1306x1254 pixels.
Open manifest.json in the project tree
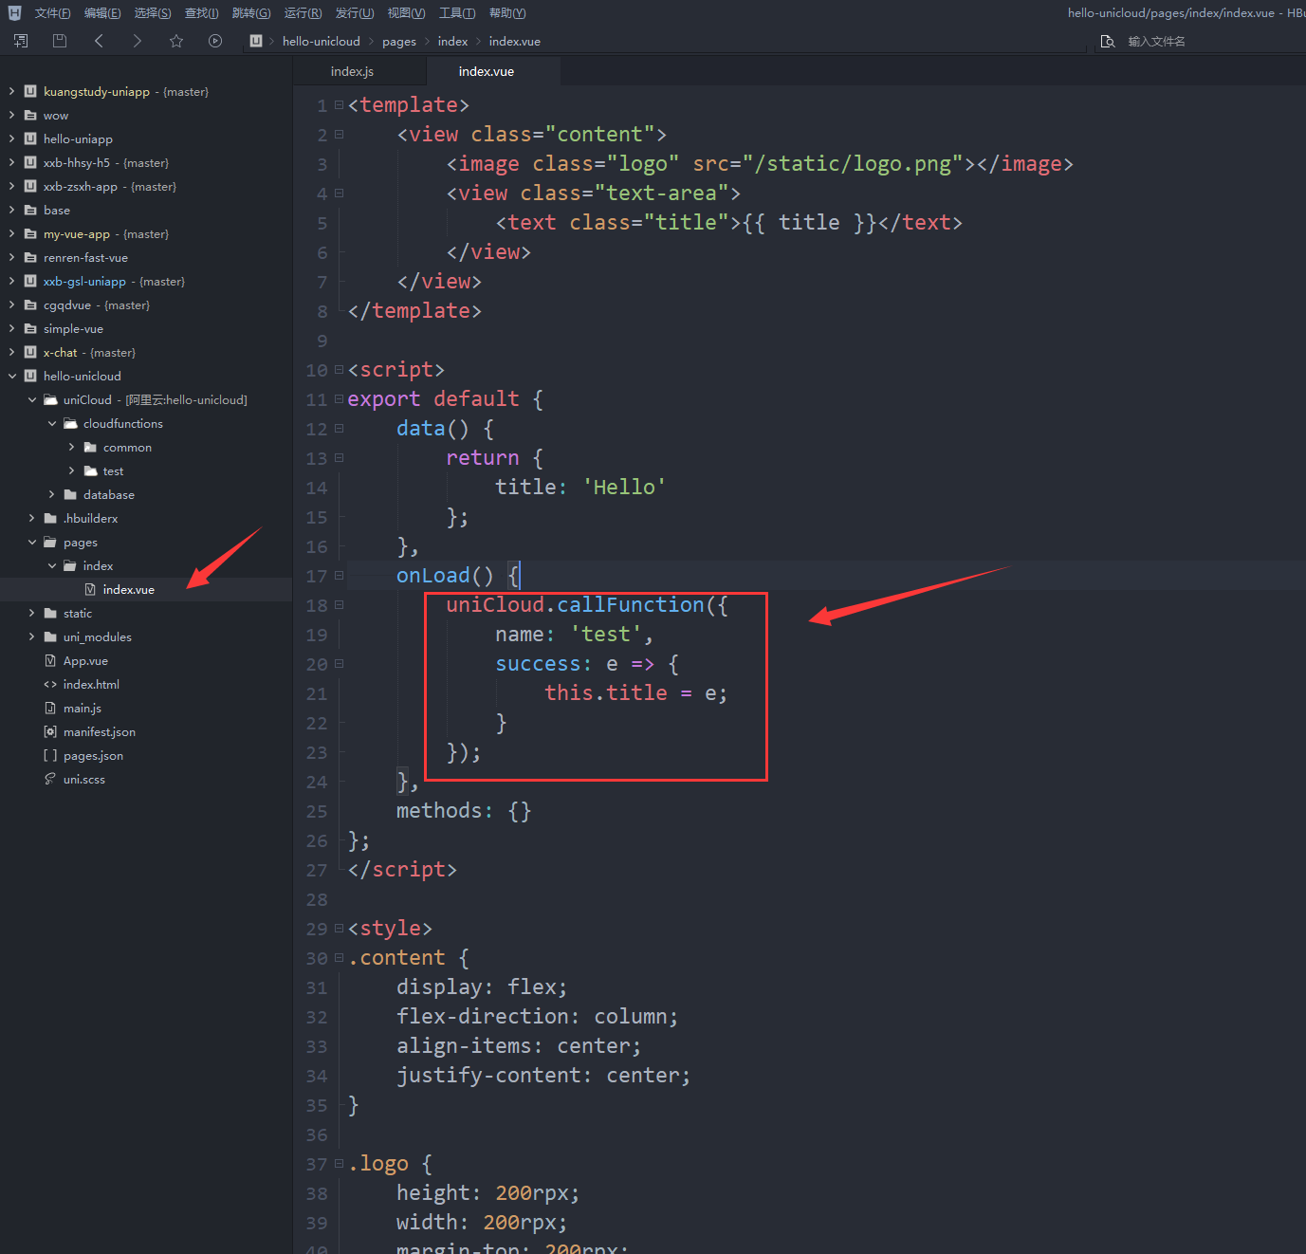coord(99,732)
